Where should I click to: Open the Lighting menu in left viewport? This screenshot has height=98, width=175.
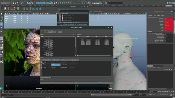coord(15,12)
